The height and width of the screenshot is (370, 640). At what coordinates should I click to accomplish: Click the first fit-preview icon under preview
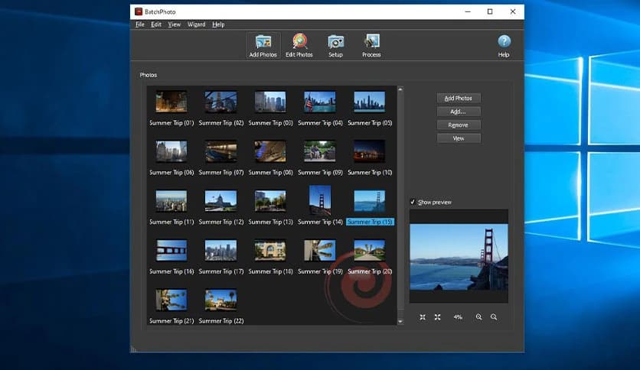(x=423, y=316)
